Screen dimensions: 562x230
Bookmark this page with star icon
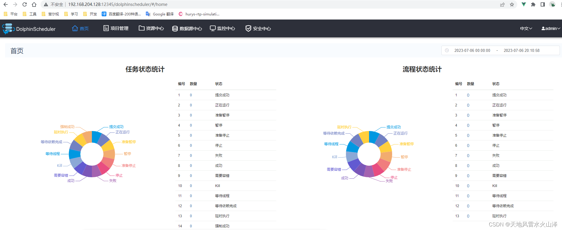(512, 4)
